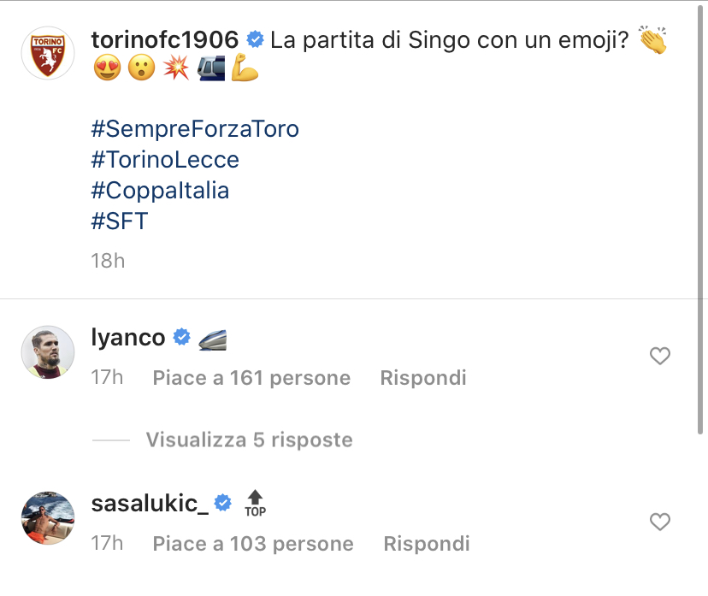View 'Piace a 103 persone' likes list

point(253,544)
